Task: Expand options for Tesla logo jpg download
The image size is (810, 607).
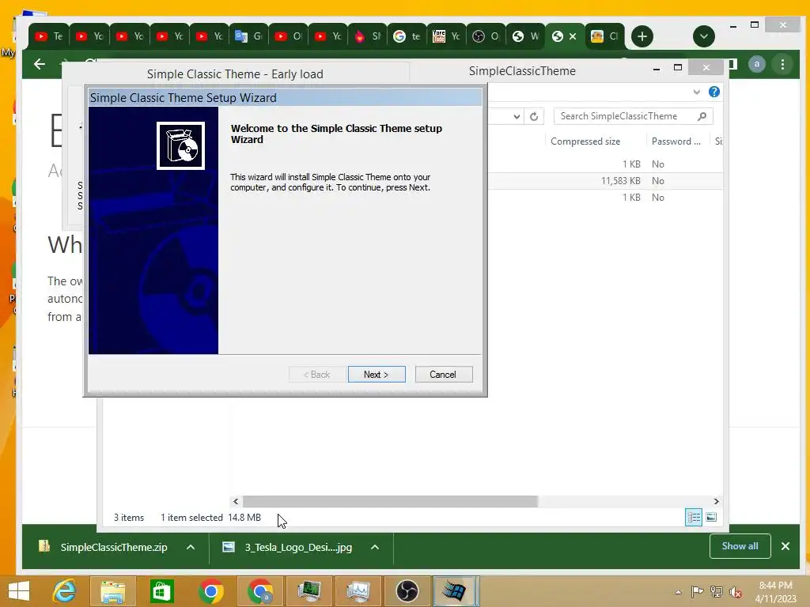Action: click(375, 547)
